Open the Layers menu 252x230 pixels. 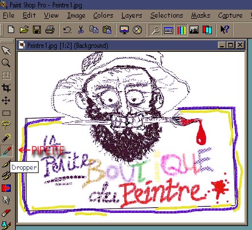tap(132, 15)
